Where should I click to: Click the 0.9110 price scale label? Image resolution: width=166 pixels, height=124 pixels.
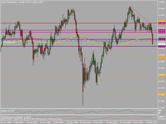tap(162, 35)
